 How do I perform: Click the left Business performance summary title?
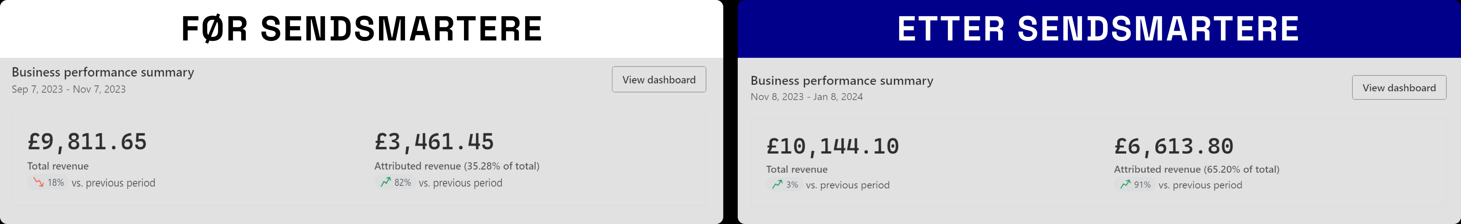pos(103,72)
